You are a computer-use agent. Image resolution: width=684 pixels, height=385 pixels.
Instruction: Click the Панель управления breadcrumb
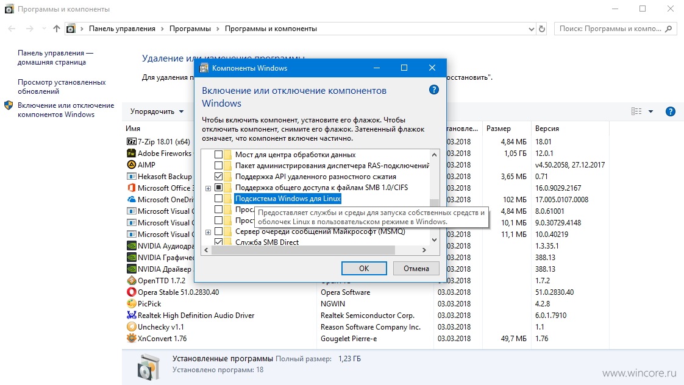[x=122, y=29]
